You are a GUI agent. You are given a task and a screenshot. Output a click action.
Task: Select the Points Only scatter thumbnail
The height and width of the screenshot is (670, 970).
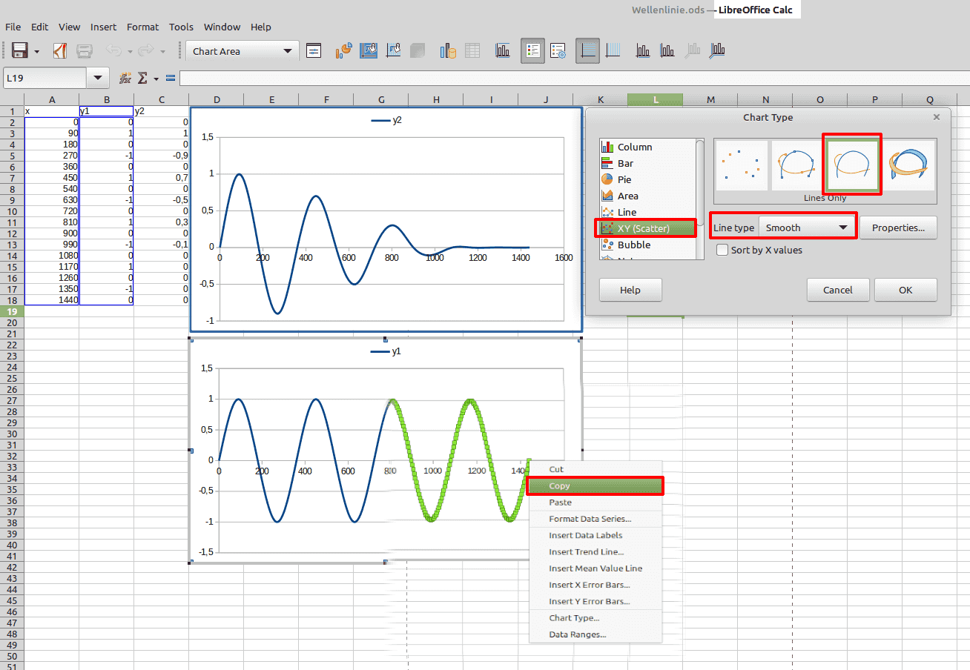[742, 165]
